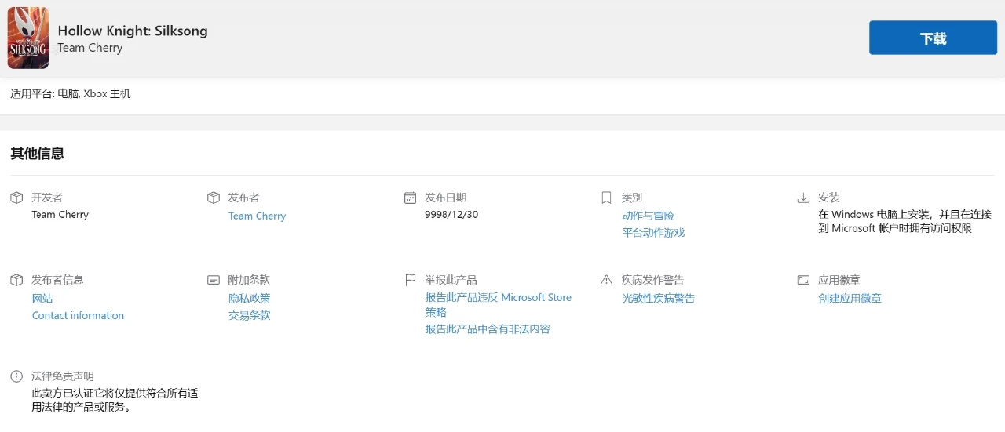The width and height of the screenshot is (1005, 432).
Task: Click the cube icon beside 发布者
Action: click(213, 198)
